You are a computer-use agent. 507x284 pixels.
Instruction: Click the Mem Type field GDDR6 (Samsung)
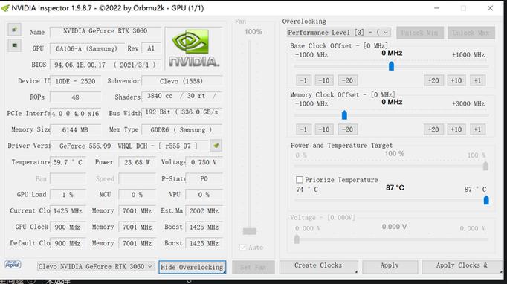point(181,129)
